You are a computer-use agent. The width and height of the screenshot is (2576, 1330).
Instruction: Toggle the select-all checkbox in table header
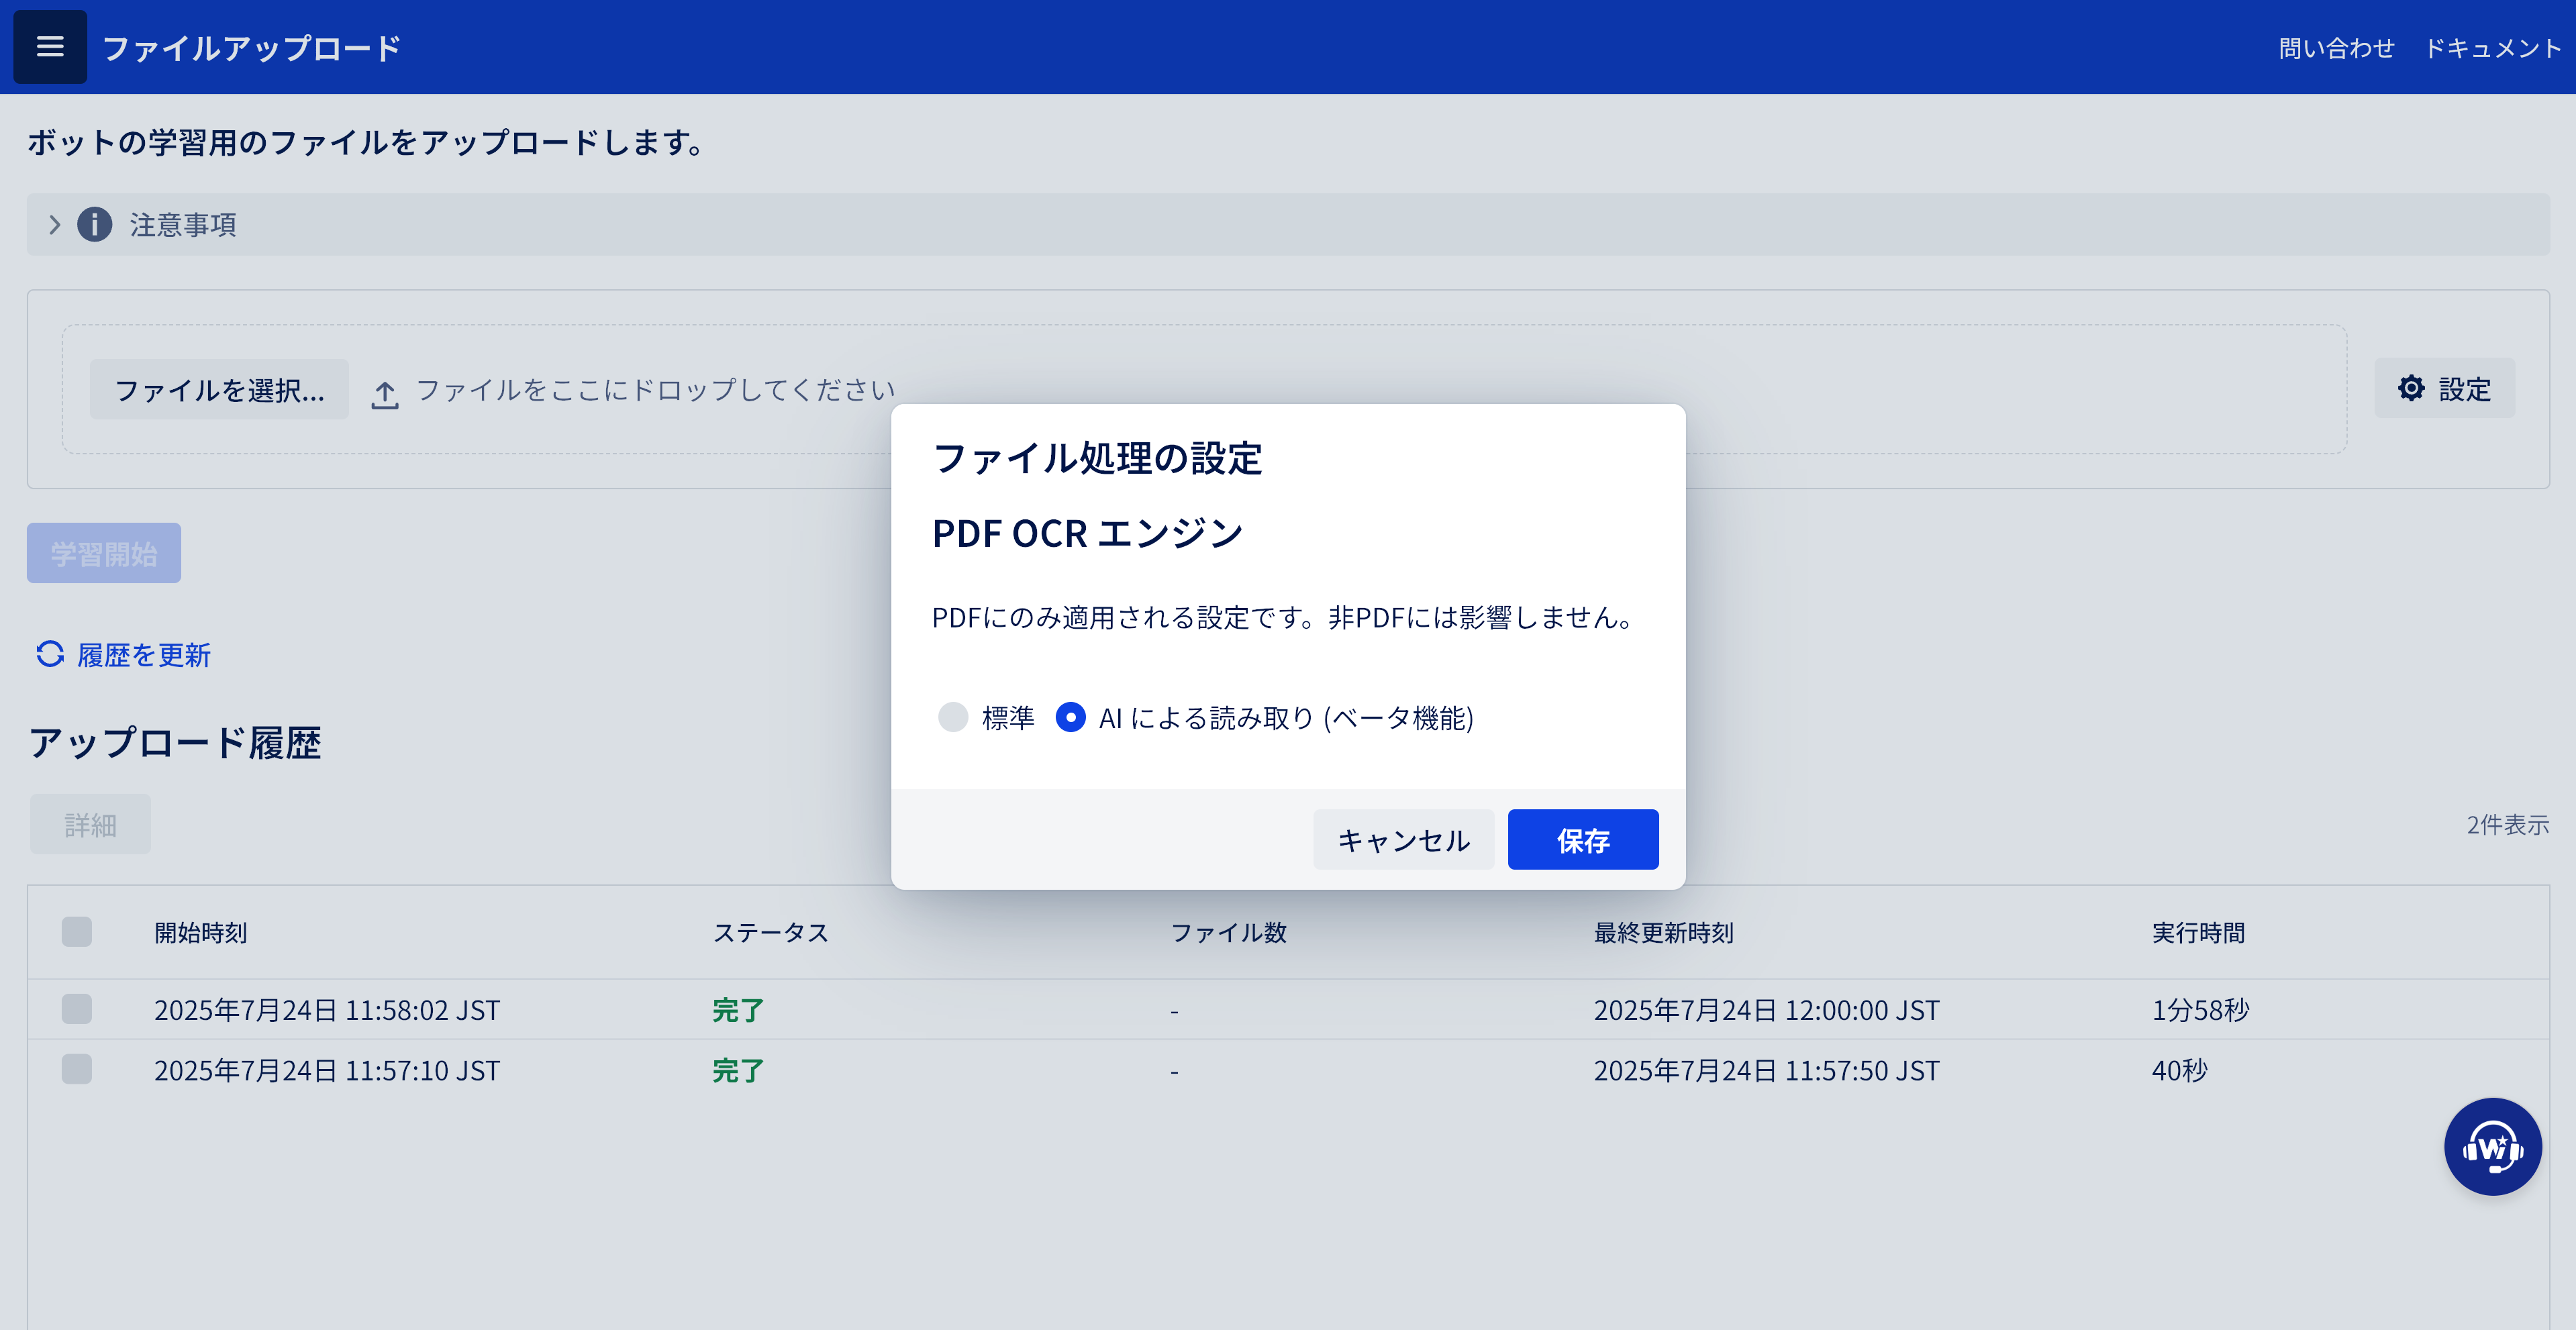pos(77,932)
